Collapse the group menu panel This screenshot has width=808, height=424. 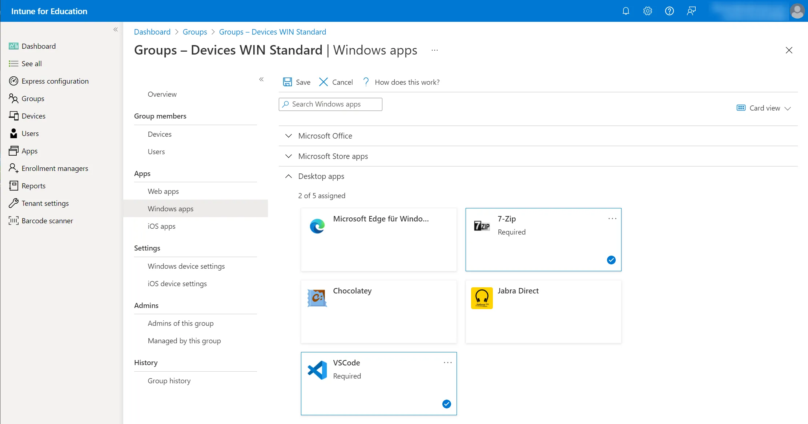[x=261, y=79]
